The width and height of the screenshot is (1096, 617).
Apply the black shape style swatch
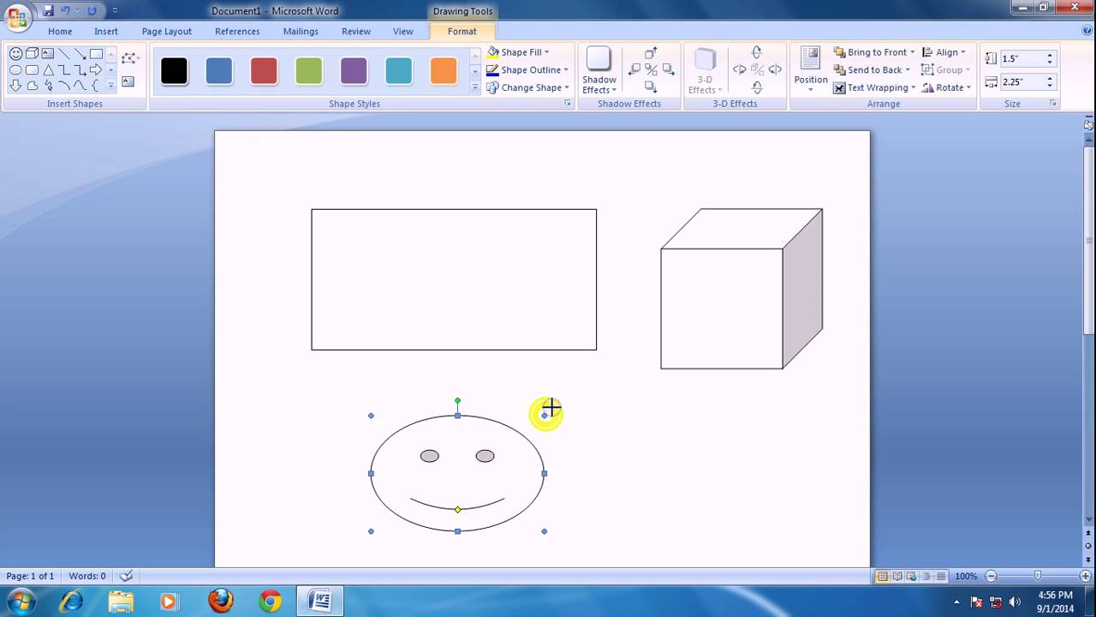[174, 71]
